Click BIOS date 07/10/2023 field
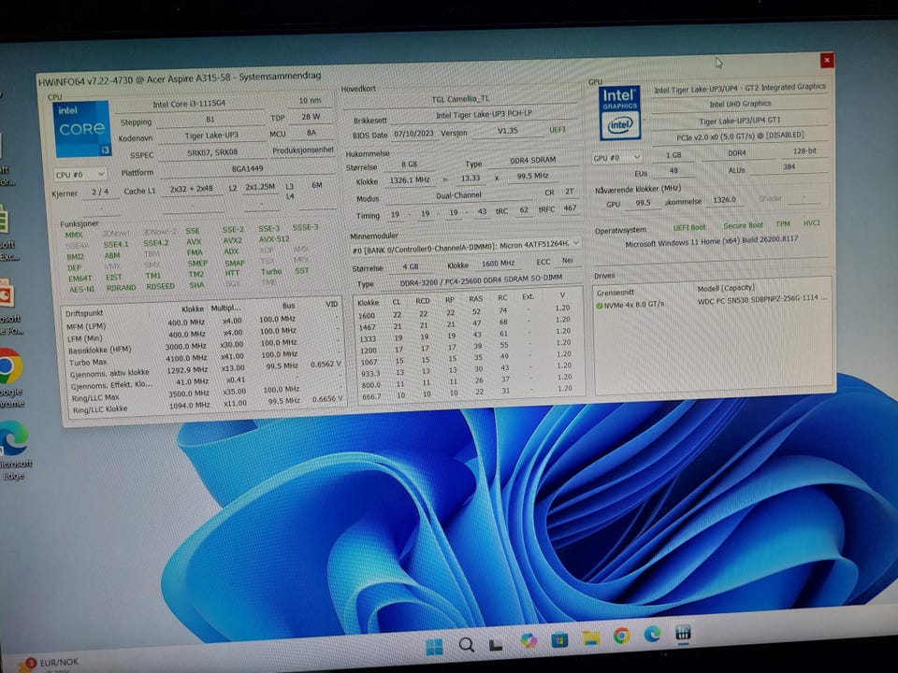This screenshot has height=673, width=898. pos(414,134)
